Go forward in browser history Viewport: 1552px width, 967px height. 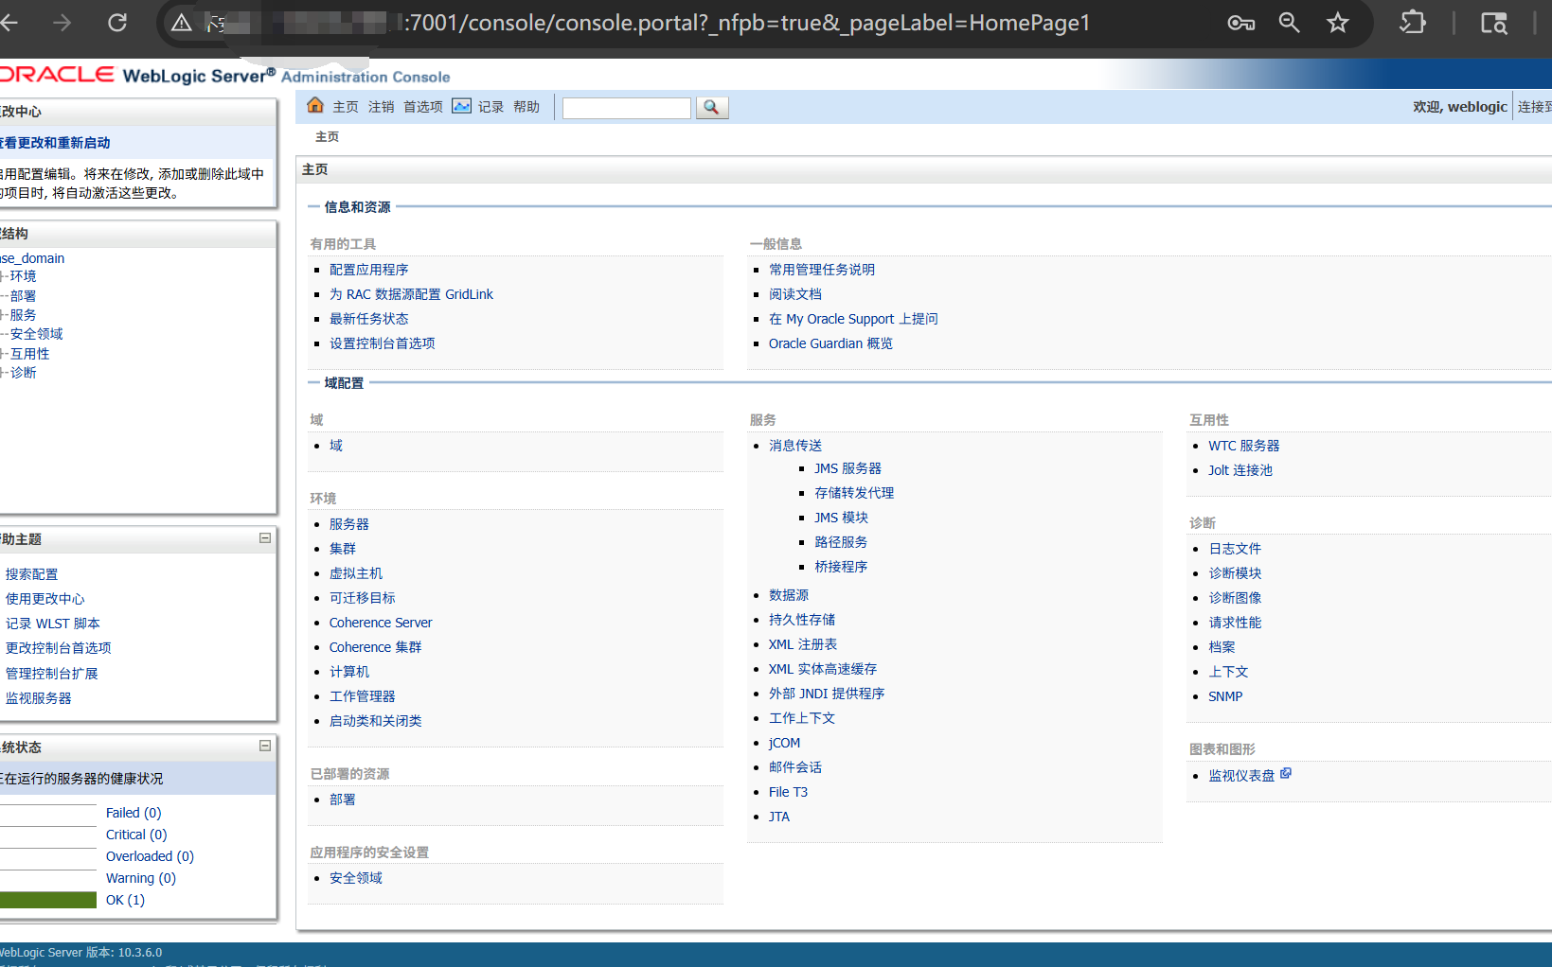click(x=62, y=23)
